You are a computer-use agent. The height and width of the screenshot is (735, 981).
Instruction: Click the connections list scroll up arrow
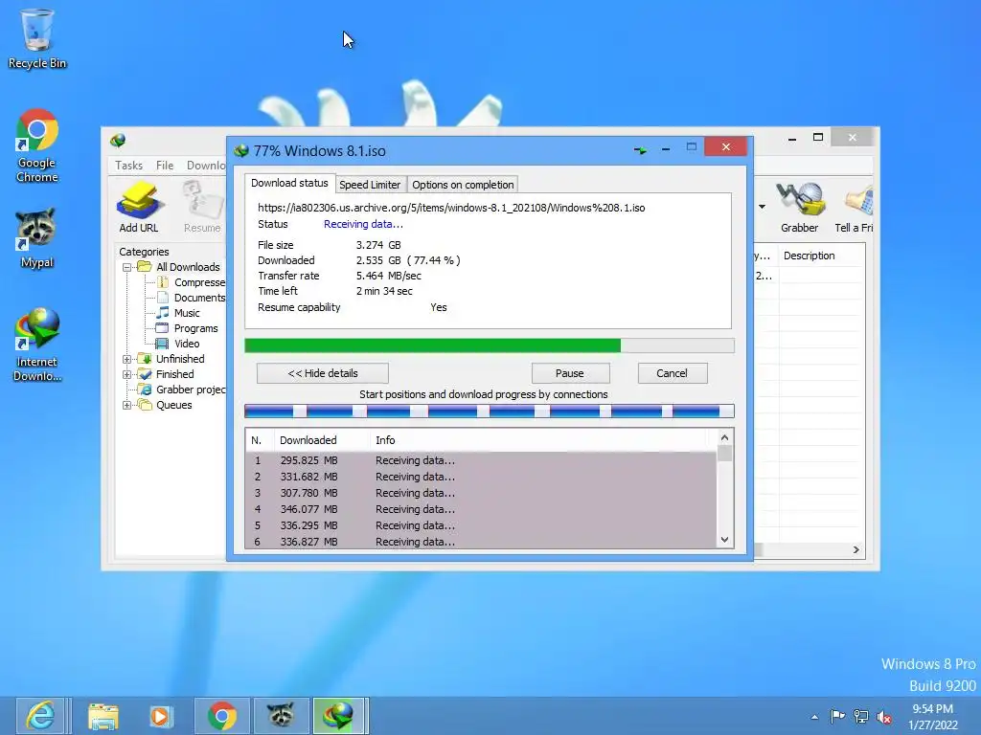(x=724, y=437)
